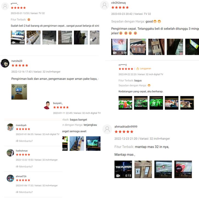
Task: Open ahmad726's profile avatar
Action: pyautogui.click(x=10, y=178)
